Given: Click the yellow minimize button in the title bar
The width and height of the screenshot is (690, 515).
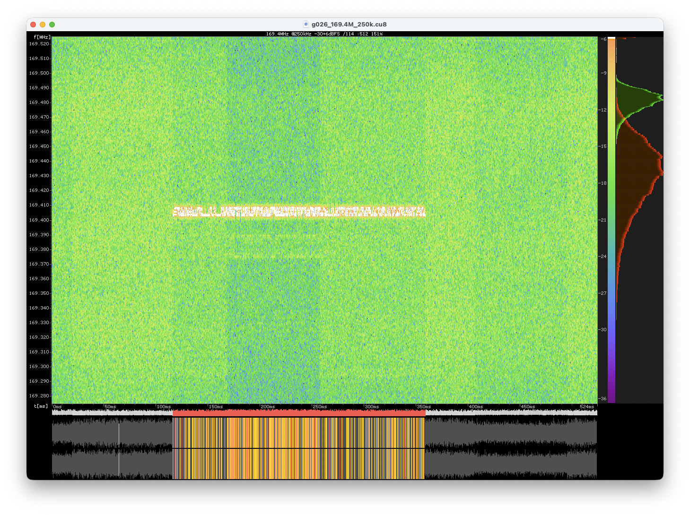Looking at the screenshot, I should click(42, 24).
